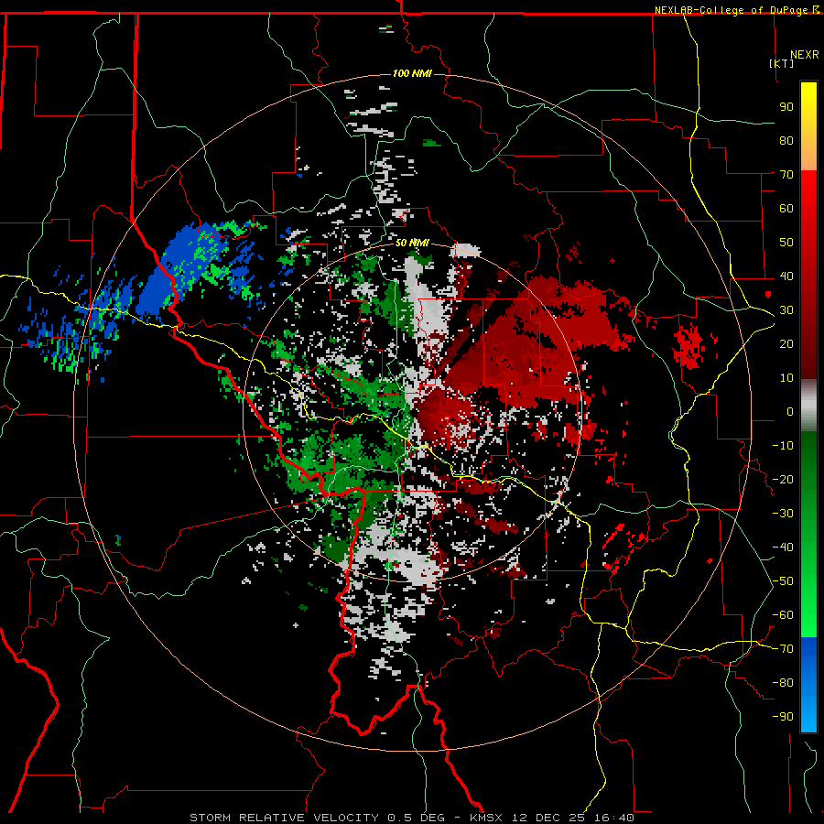Screen dimensions: 824x824
Task: Click the -70 scale label
Action: (x=783, y=649)
